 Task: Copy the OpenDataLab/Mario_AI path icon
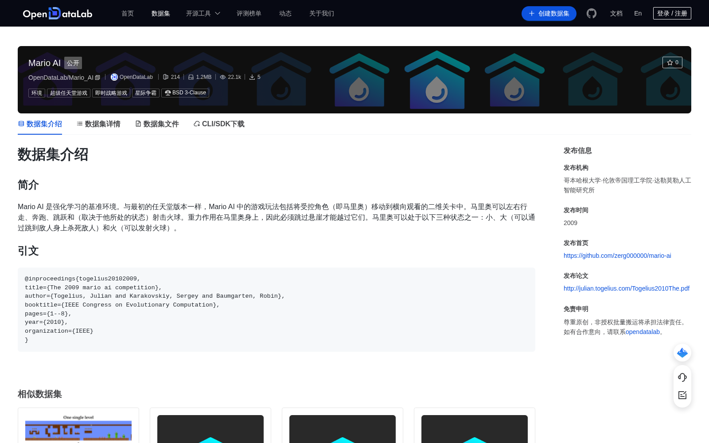[97, 78]
